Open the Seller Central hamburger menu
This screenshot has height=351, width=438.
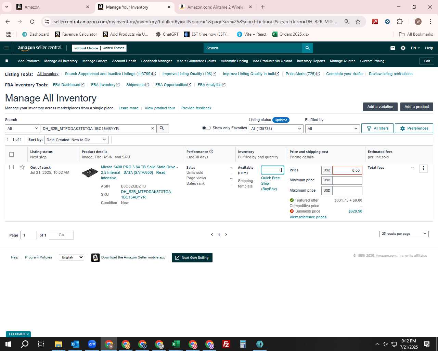click(6, 48)
